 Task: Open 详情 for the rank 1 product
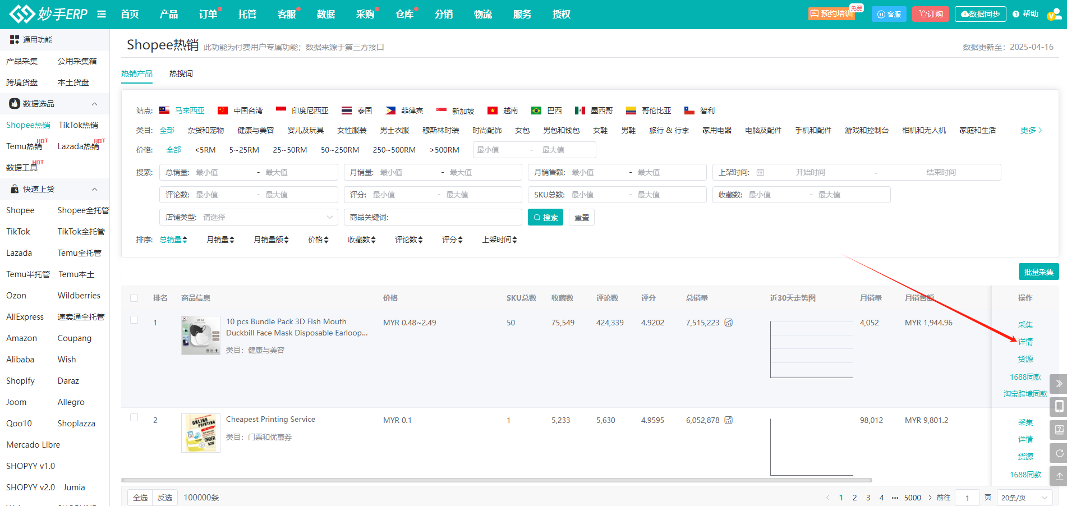(x=1025, y=342)
